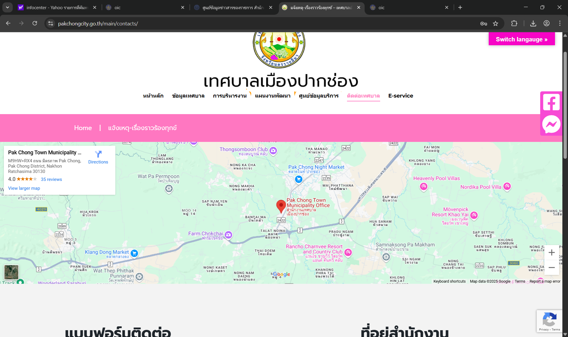The height and width of the screenshot is (337, 568).
Task: Open the E-service menu item
Action: (401, 96)
